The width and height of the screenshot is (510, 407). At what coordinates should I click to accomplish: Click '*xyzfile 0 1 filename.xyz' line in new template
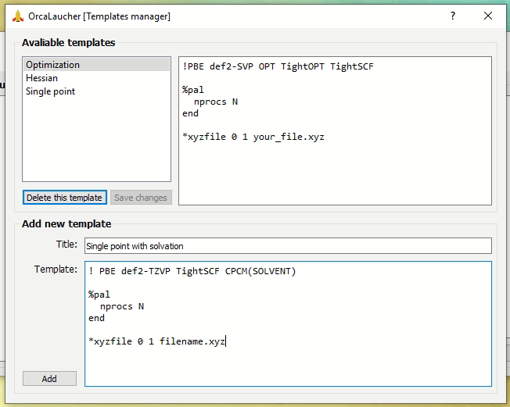coord(156,341)
